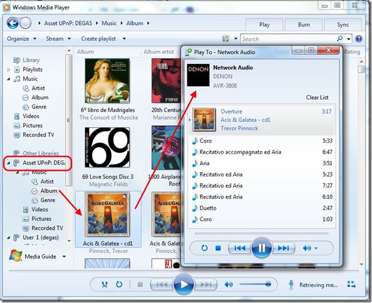Toggle repeat in the Play To window

tap(204, 249)
